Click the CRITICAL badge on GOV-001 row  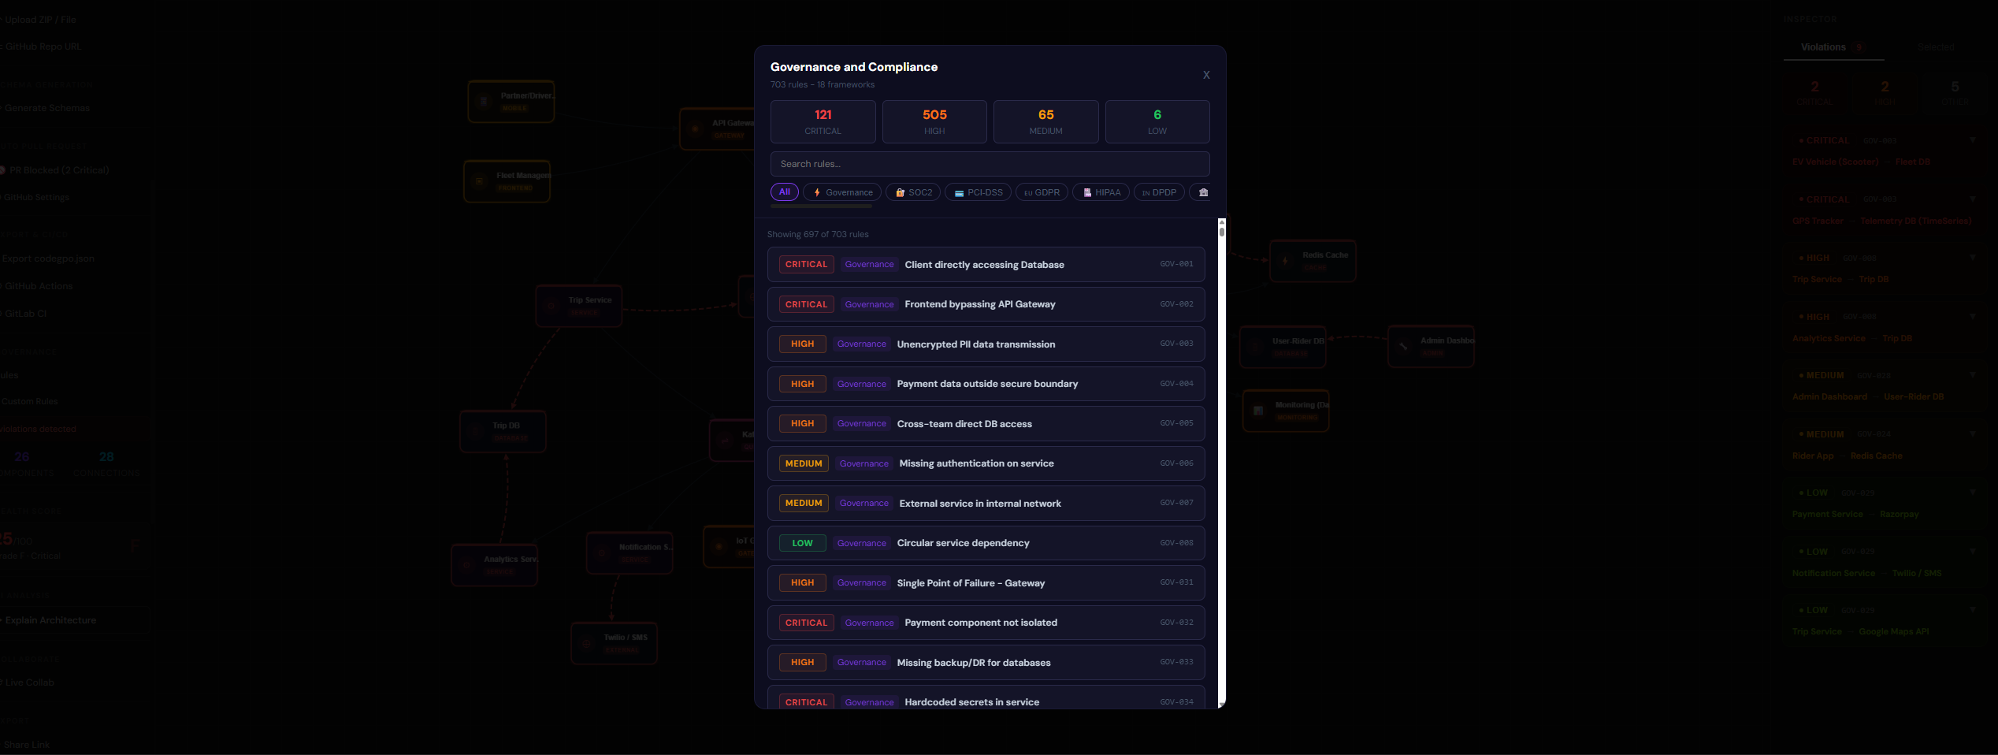click(x=806, y=265)
